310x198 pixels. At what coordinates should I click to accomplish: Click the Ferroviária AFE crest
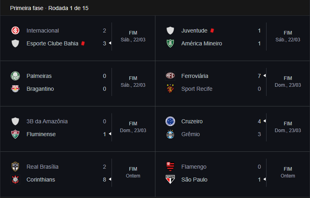pos(170,76)
